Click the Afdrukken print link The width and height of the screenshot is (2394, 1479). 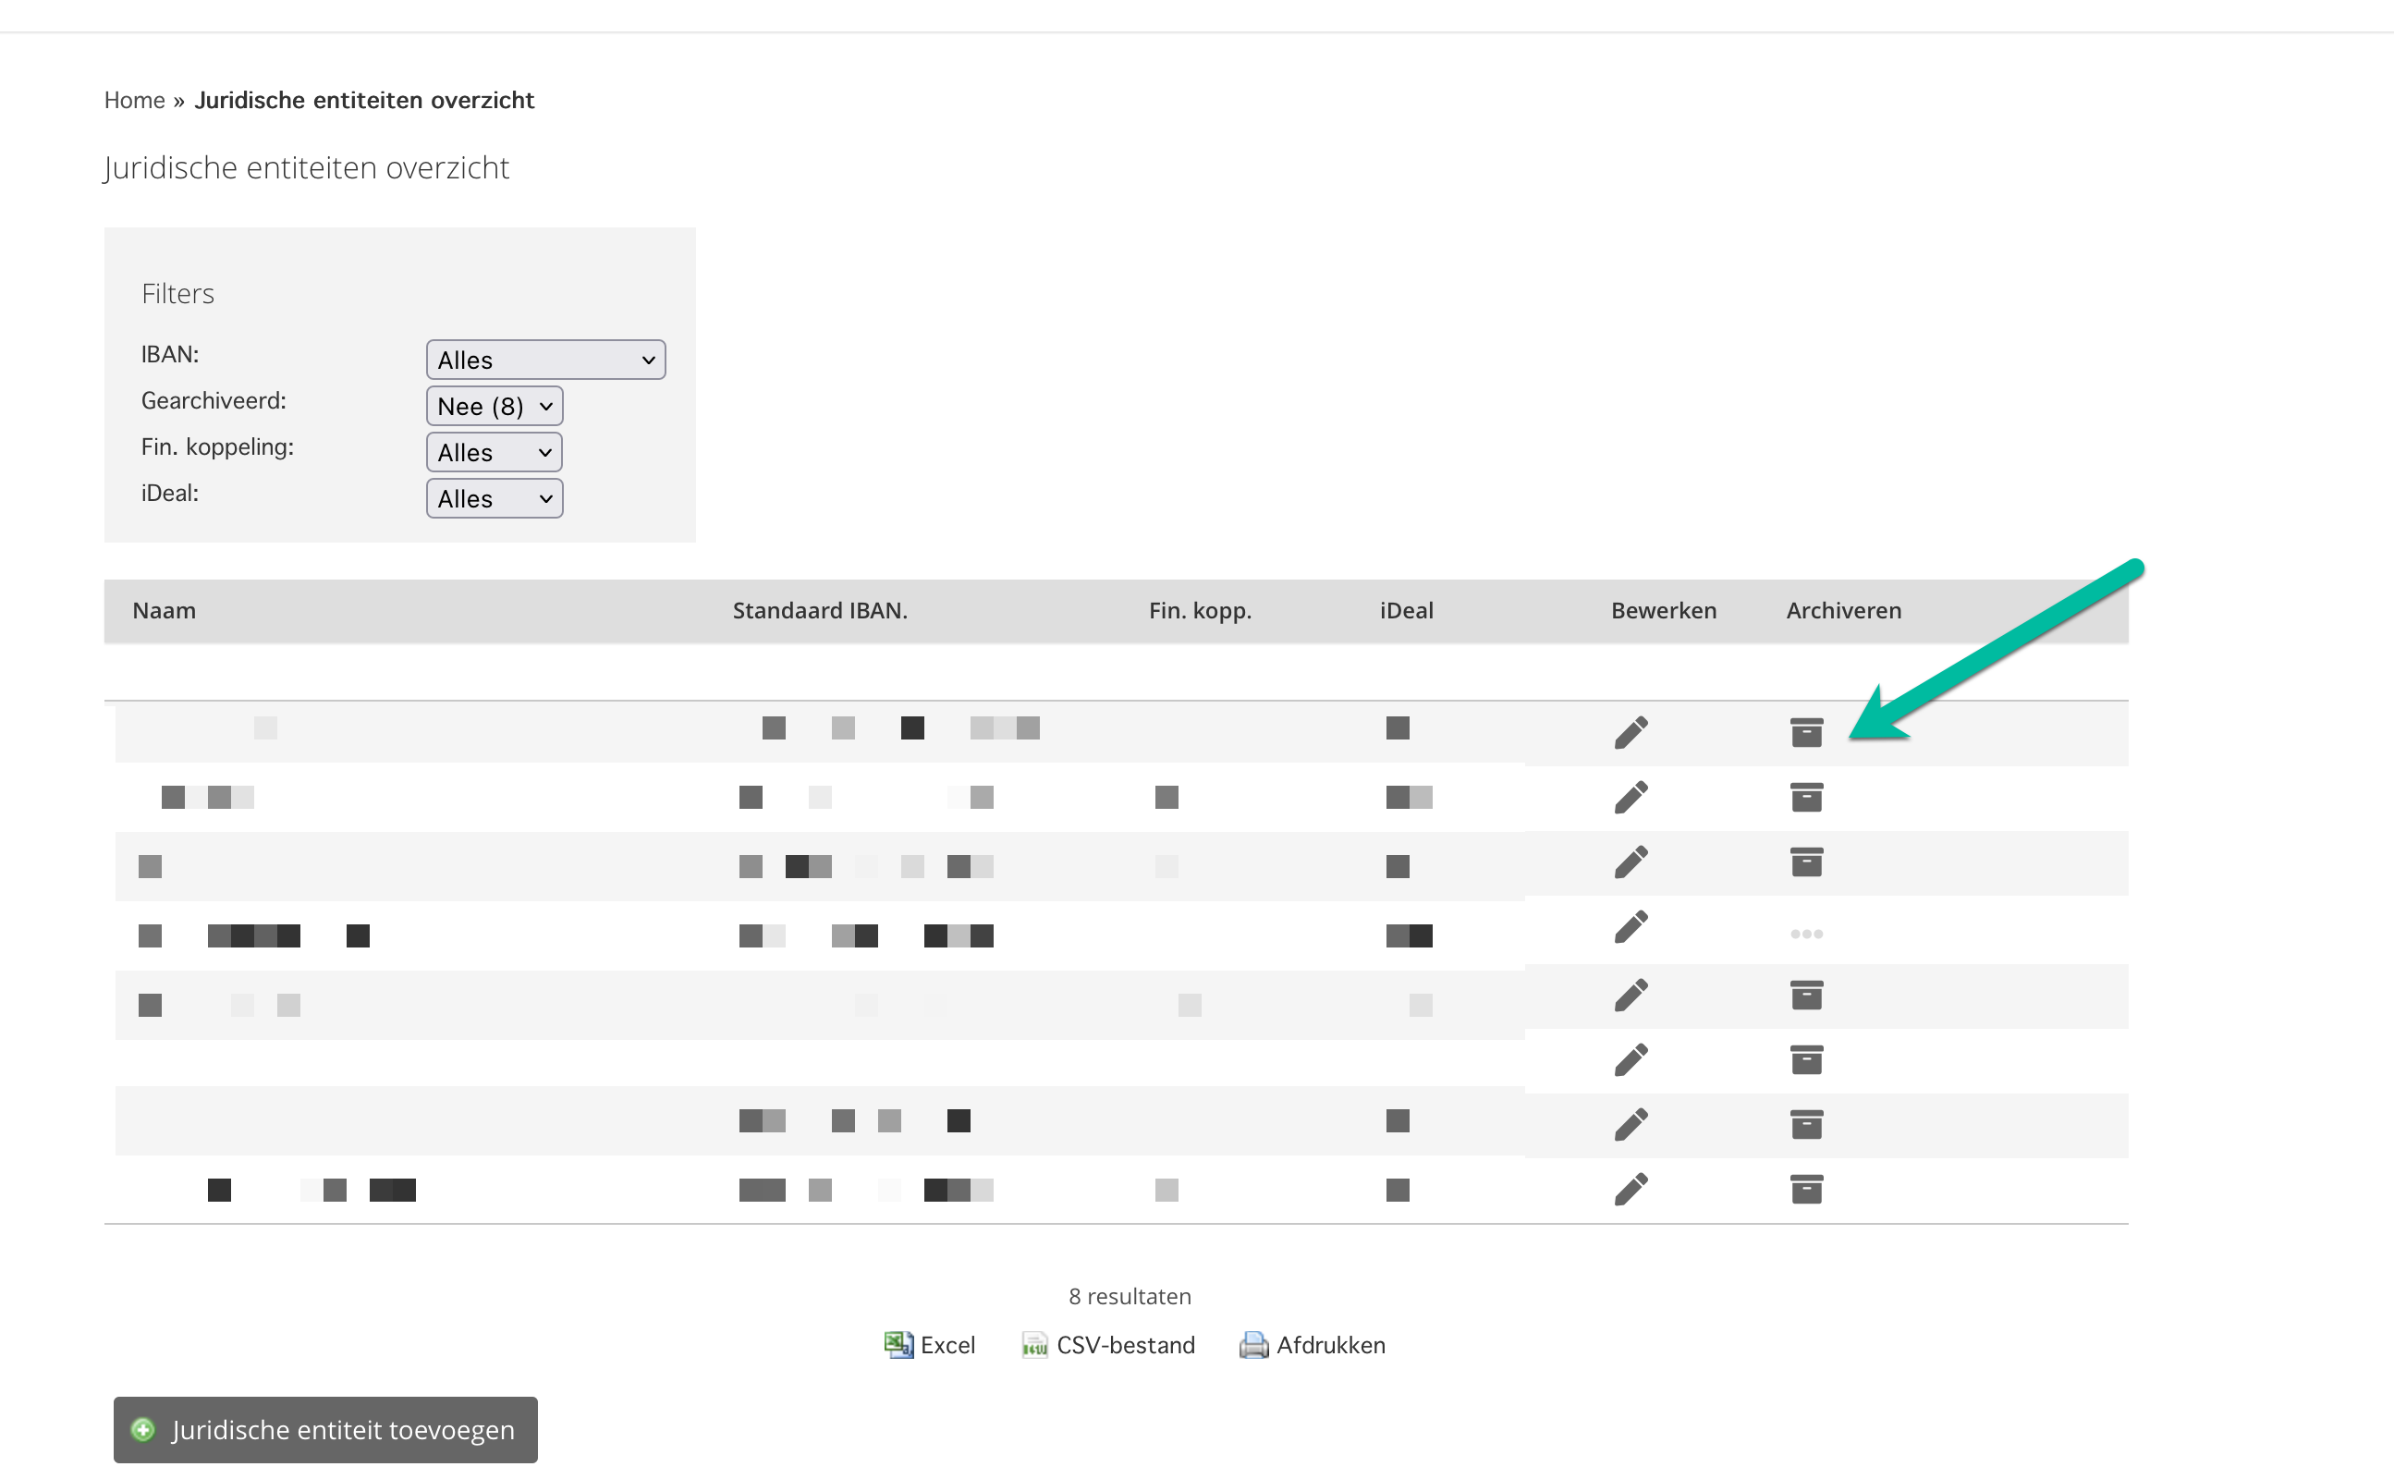click(1329, 1344)
